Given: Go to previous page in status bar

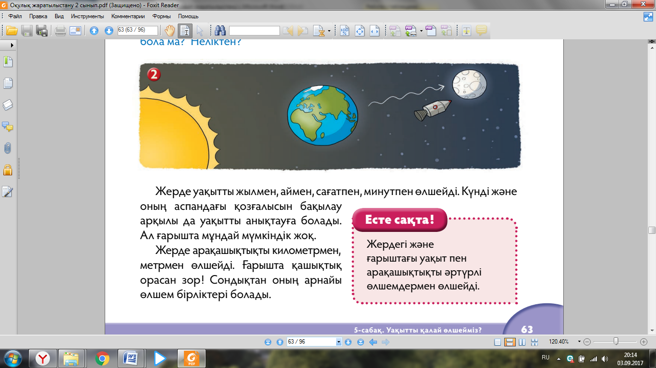Looking at the screenshot, I should click(x=280, y=342).
